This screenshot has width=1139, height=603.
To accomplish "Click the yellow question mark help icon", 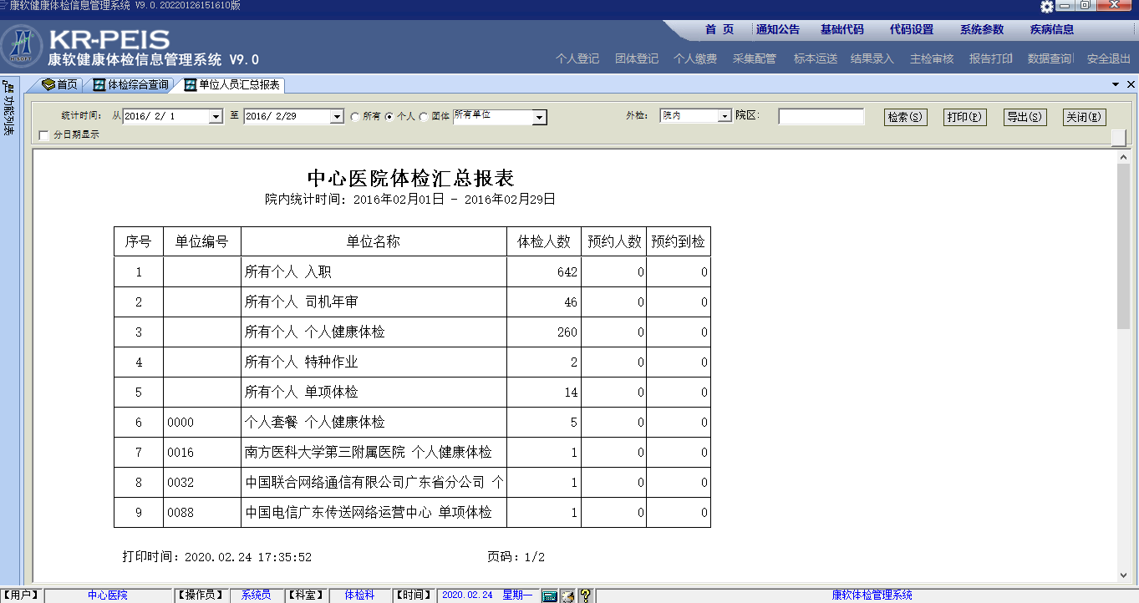I will point(586,595).
